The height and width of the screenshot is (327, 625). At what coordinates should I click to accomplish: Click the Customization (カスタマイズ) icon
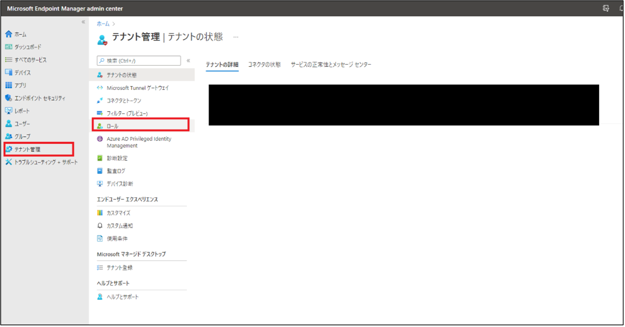(100, 213)
